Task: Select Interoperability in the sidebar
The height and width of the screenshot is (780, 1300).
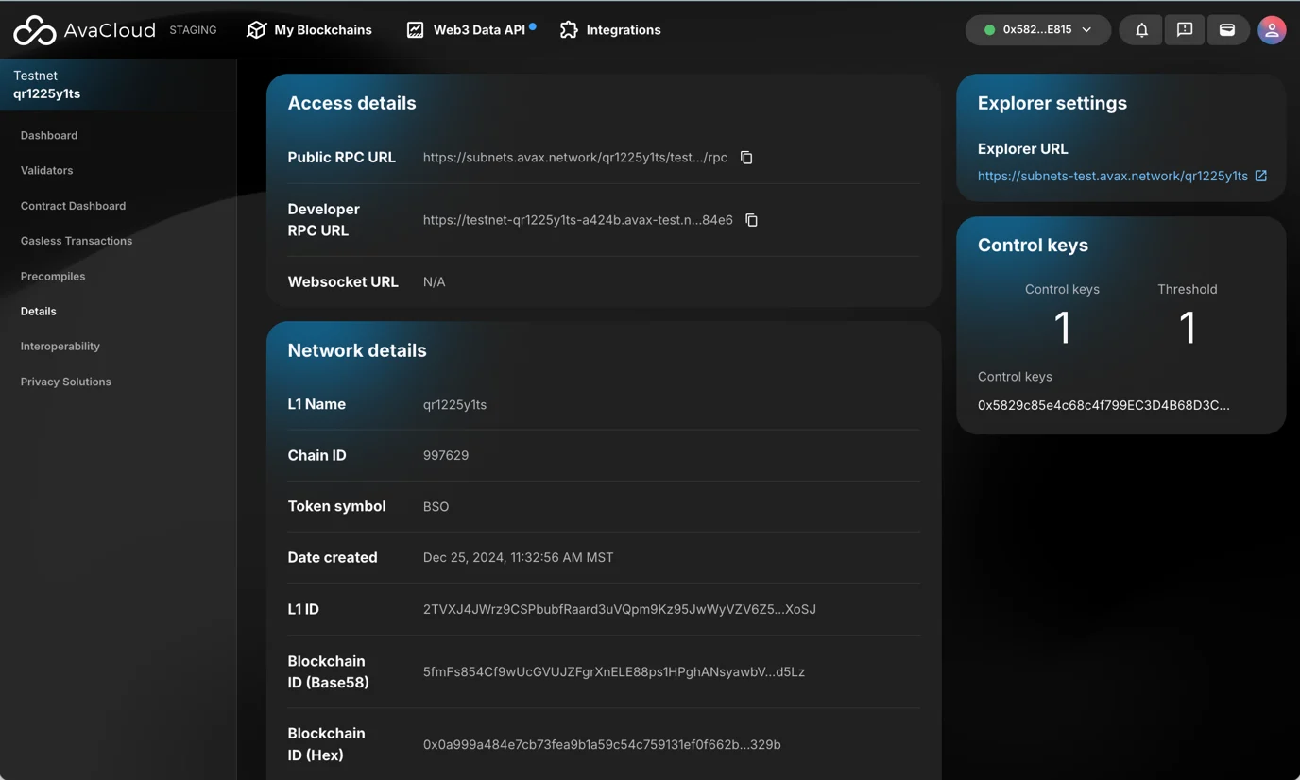Action: click(60, 347)
